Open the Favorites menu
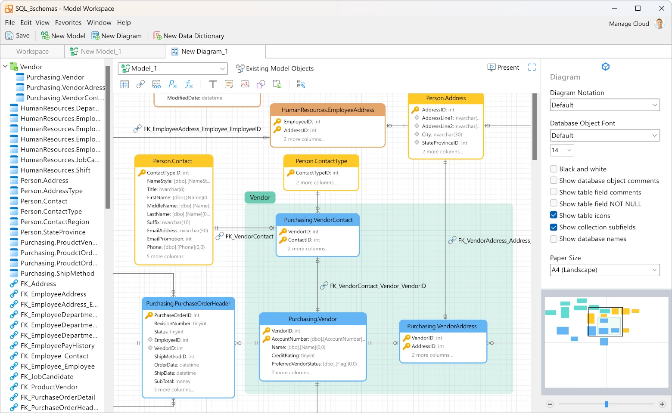672x413 pixels. tap(68, 22)
